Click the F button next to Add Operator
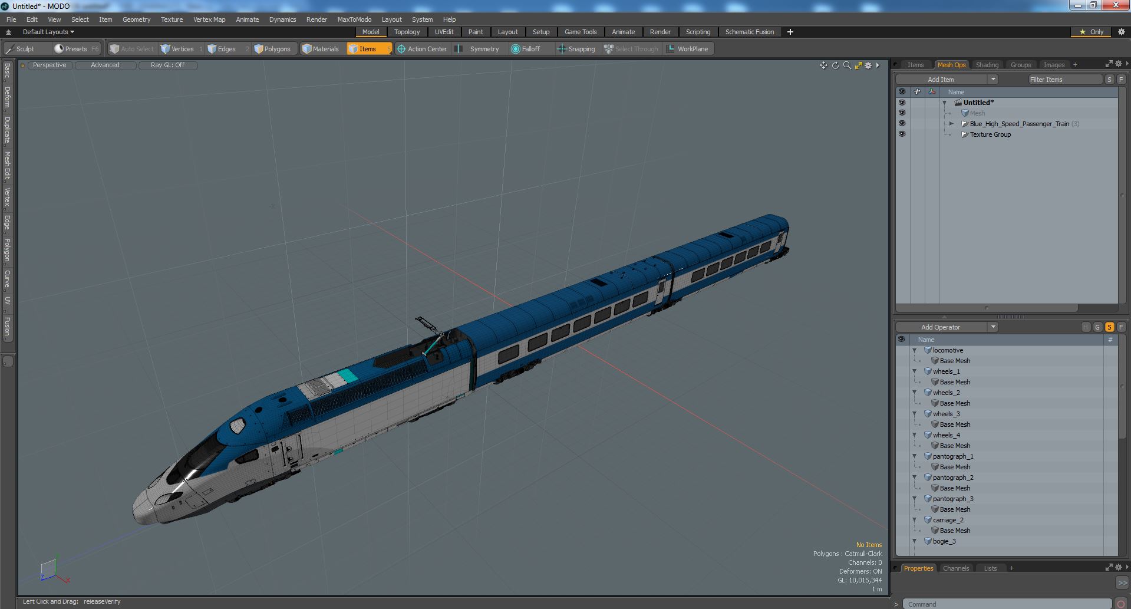The width and height of the screenshot is (1131, 609). 1121,327
